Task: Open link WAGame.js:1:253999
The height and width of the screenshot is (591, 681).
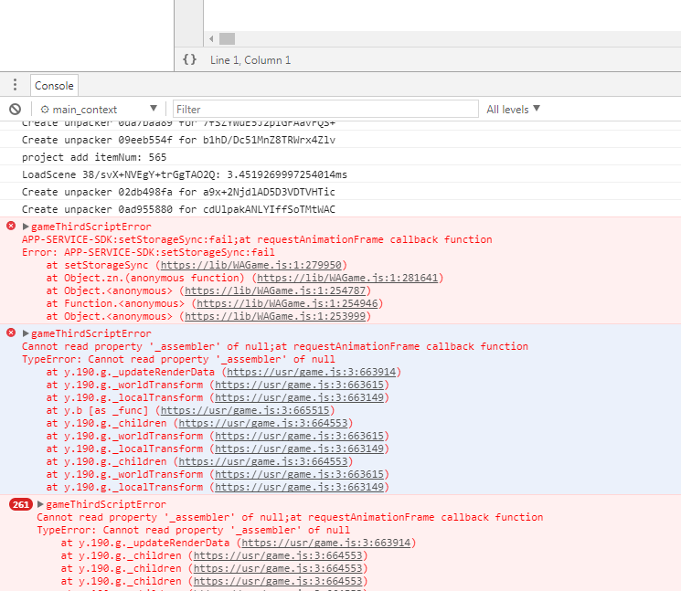Action: pos(275,316)
